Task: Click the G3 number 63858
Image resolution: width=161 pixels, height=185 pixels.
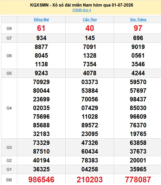Action: point(138,143)
